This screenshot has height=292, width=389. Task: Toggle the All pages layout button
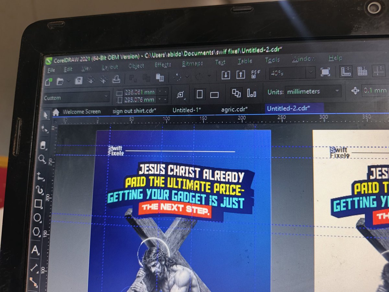coord(236,93)
